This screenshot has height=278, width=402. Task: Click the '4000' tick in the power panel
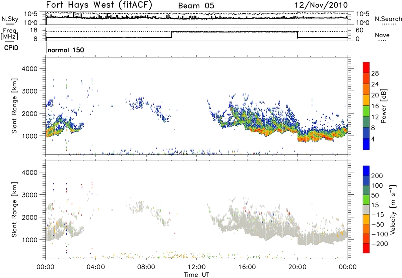point(29,69)
